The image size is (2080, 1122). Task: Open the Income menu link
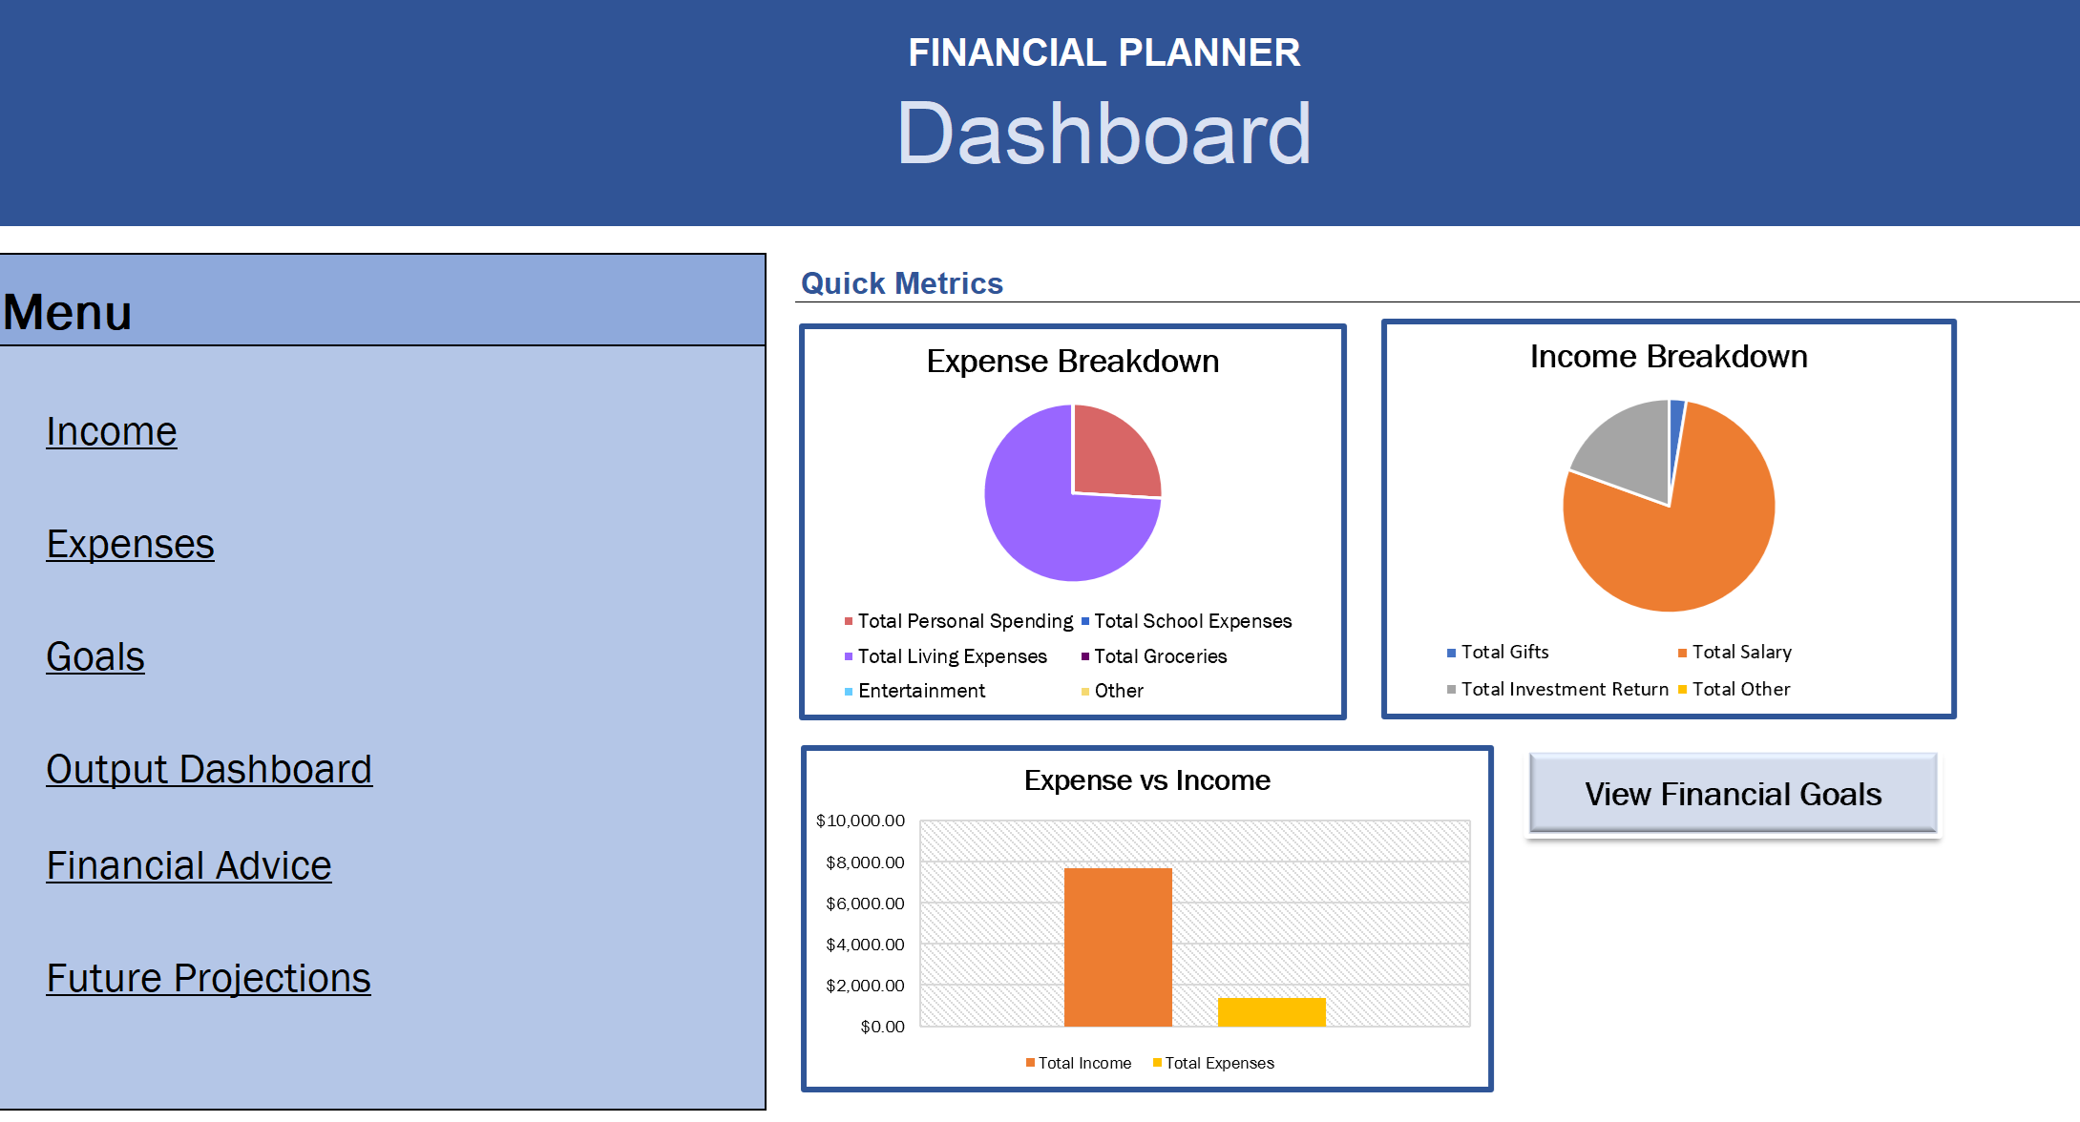[112, 432]
